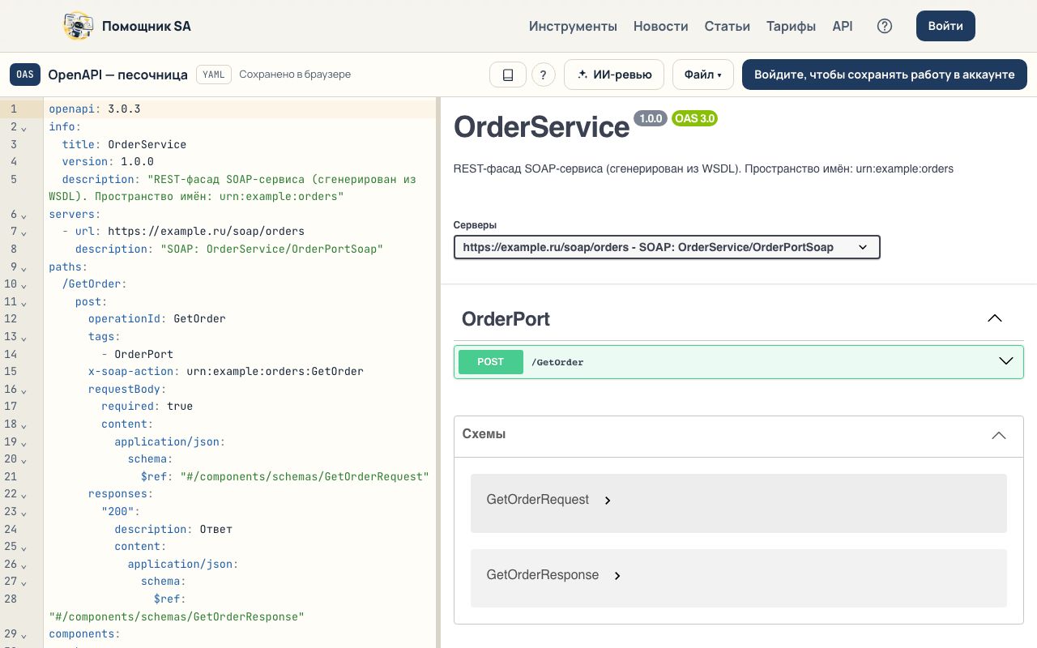This screenshot has height=648, width=1037.
Task: Expand the POST /GetOrder operation chevron
Action: point(1006,361)
